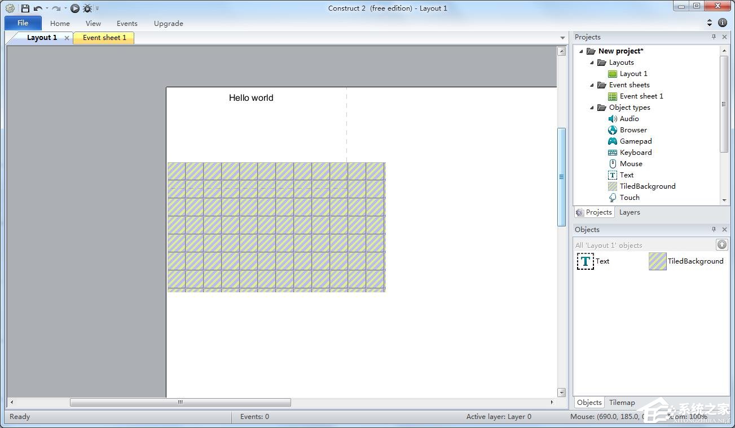Click the Browser globe object icon
The image size is (735, 428).
(x=613, y=130)
